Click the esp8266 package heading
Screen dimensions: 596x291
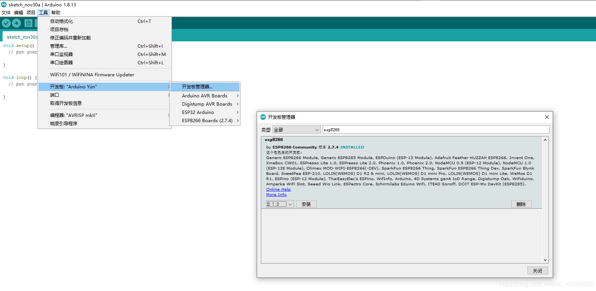(x=274, y=139)
